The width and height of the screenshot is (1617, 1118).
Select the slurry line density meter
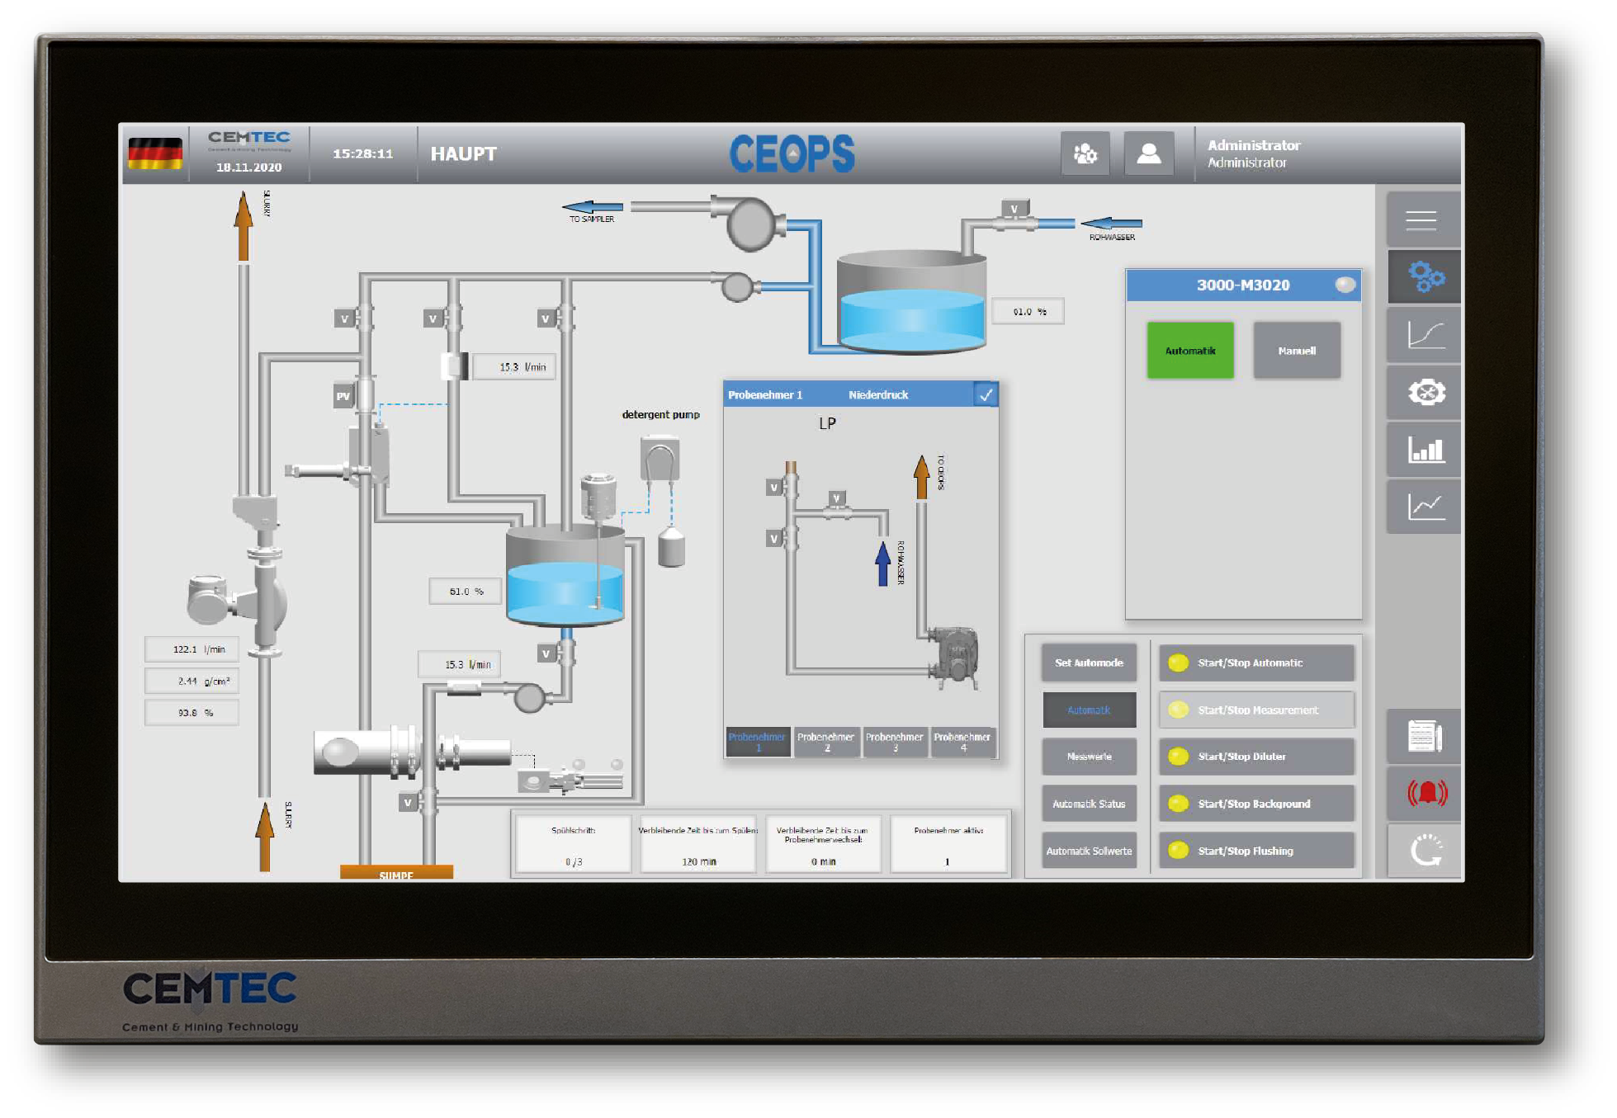pyautogui.click(x=238, y=598)
